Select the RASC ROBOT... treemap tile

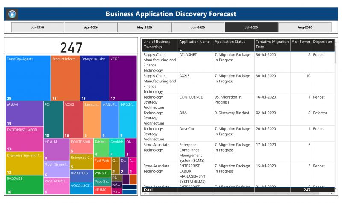coord(57,186)
